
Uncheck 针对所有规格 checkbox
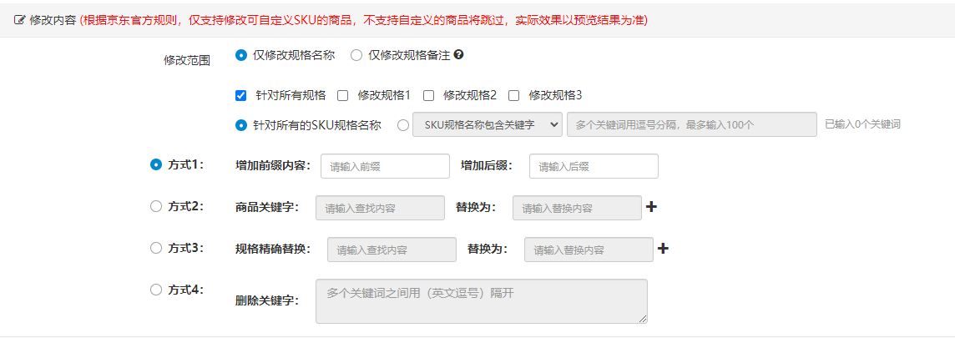[241, 95]
